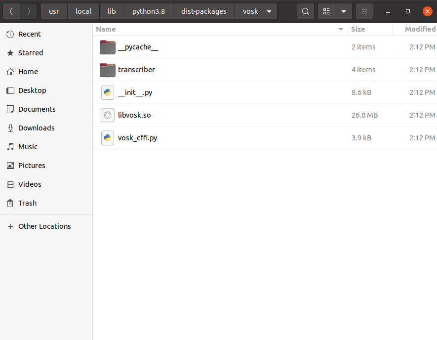Open Other Locations from the sidebar
Image resolution: width=437 pixels, height=340 pixels.
click(44, 226)
